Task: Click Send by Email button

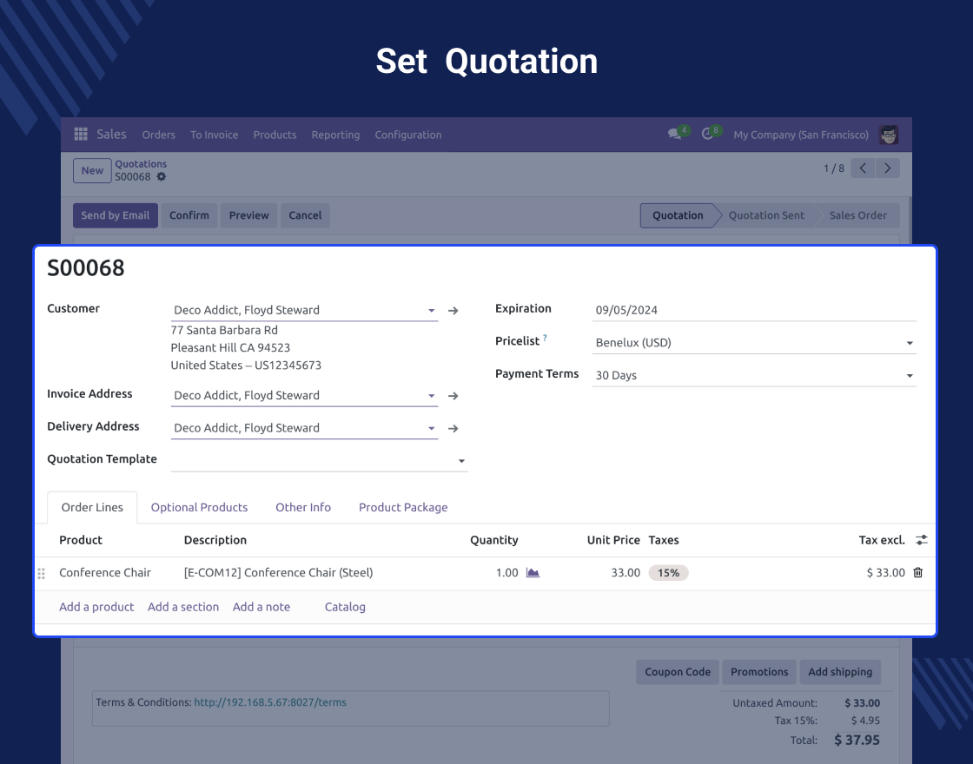Action: 116,215
